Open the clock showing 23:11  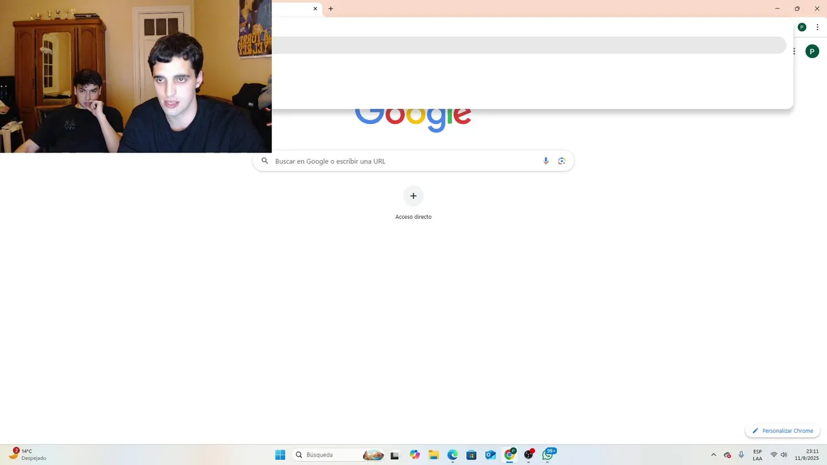coord(807,455)
